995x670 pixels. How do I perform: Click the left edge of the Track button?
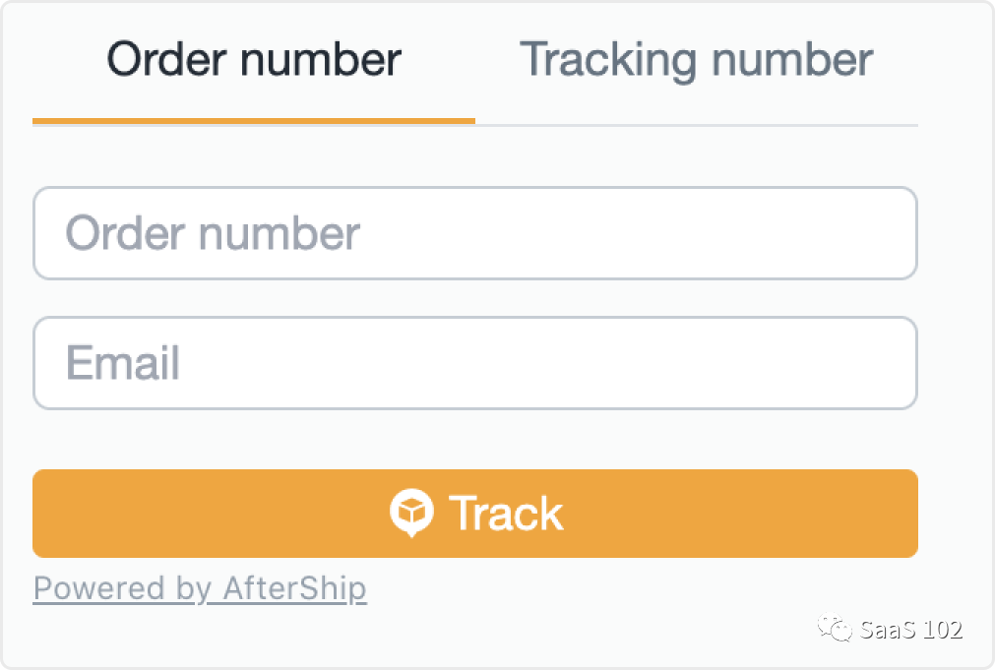tap(49, 513)
